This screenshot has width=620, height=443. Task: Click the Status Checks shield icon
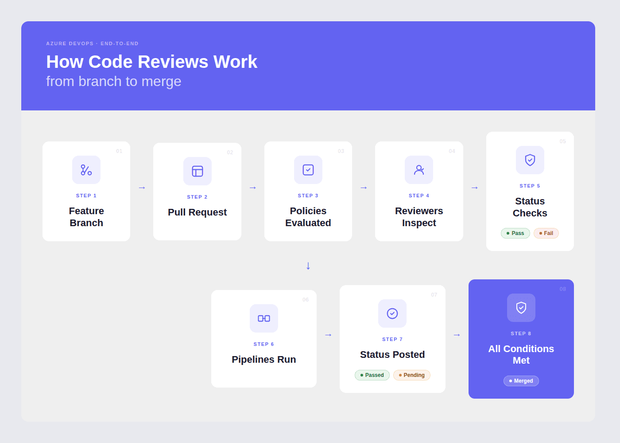[530, 160]
